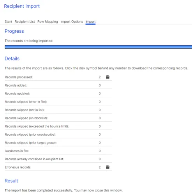Screen dimensions: 192x195
Task: Download erroneous records via disk icon
Action: pos(107,167)
